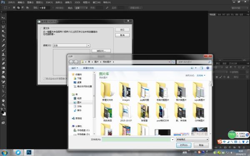The width and height of the screenshot is (250, 156).
Task: Select the Move tool in Photoshop toolbar
Action: [3, 17]
